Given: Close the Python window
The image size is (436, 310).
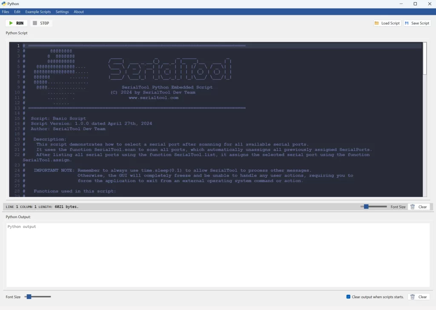Looking at the screenshot, I should (429, 3).
